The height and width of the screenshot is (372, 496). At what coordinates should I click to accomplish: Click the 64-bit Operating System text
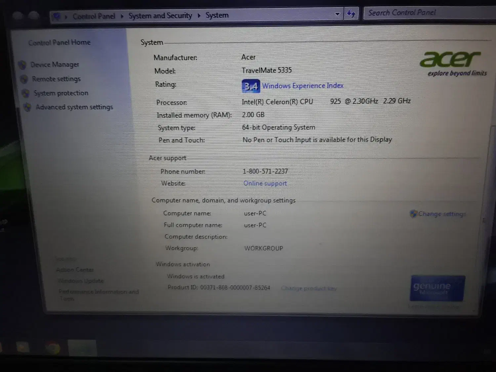click(278, 127)
